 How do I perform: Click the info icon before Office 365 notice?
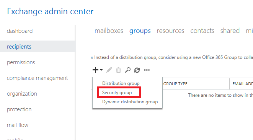tap(92, 58)
